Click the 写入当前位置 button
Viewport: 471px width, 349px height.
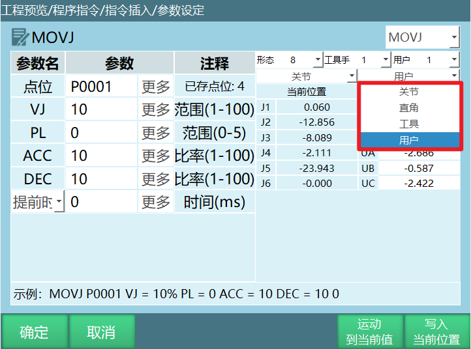coord(436,331)
